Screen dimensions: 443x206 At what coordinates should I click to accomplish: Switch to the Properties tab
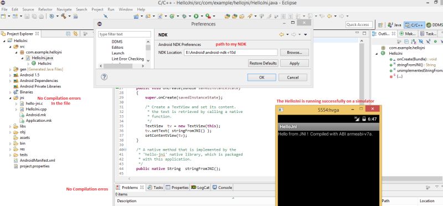[177, 187]
